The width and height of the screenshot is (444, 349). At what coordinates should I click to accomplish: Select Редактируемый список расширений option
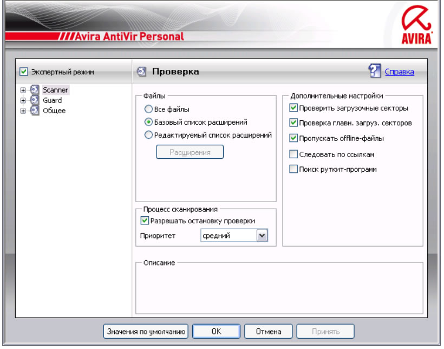[148, 135]
